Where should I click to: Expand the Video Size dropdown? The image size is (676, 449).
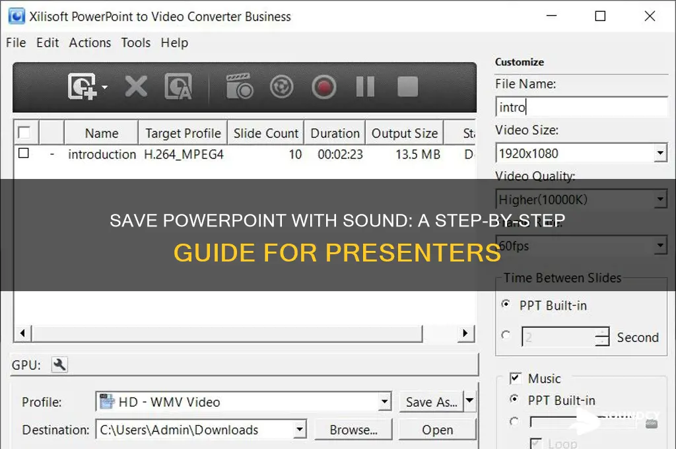660,153
